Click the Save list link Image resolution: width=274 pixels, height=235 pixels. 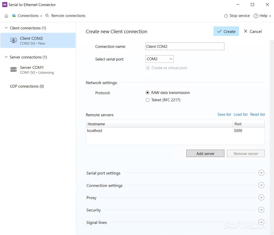click(224, 114)
